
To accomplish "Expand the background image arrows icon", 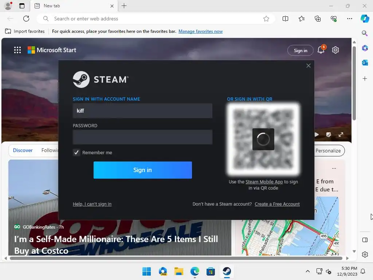I will pos(341,135).
